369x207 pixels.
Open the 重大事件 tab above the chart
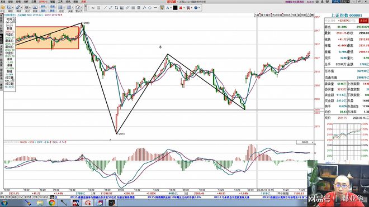pos(266,15)
